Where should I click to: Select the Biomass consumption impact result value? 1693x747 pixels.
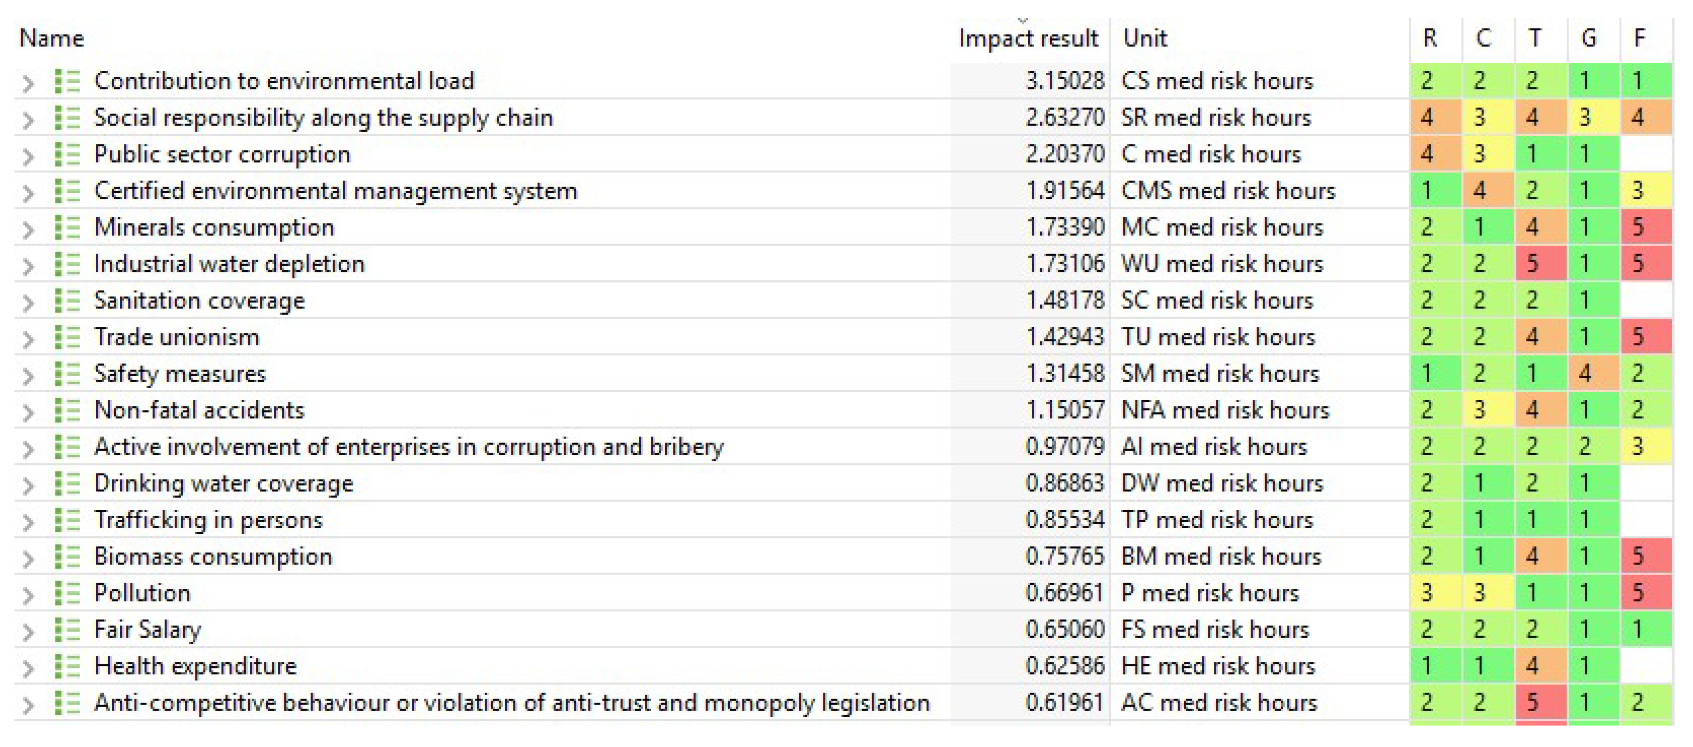click(x=1064, y=557)
